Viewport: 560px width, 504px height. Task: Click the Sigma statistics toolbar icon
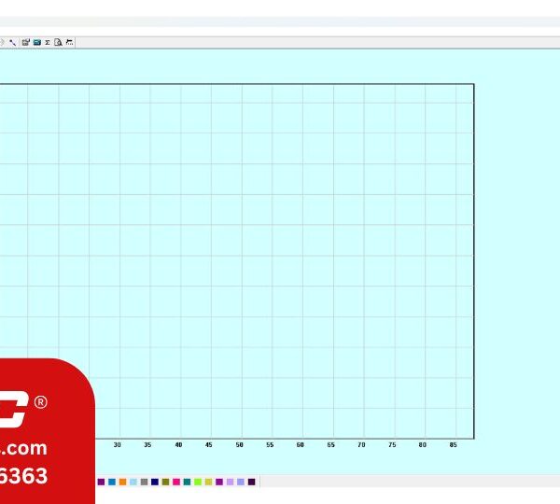pyautogui.click(x=48, y=43)
